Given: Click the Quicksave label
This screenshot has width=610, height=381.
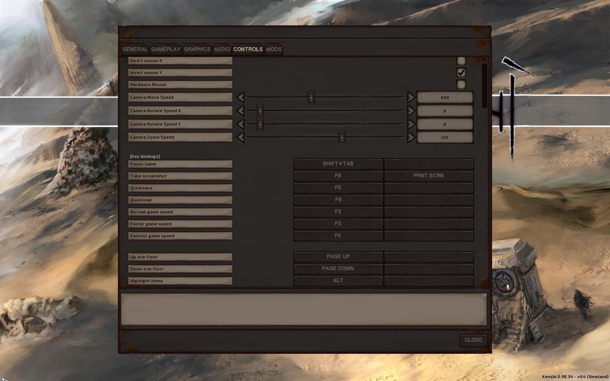Looking at the screenshot, I should pyautogui.click(x=180, y=188).
